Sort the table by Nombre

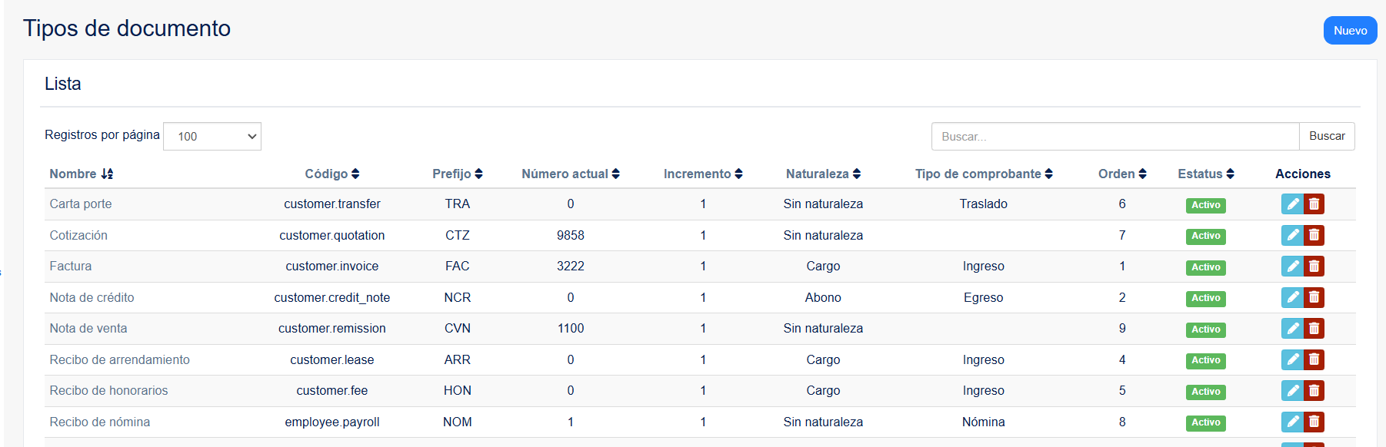click(x=82, y=174)
